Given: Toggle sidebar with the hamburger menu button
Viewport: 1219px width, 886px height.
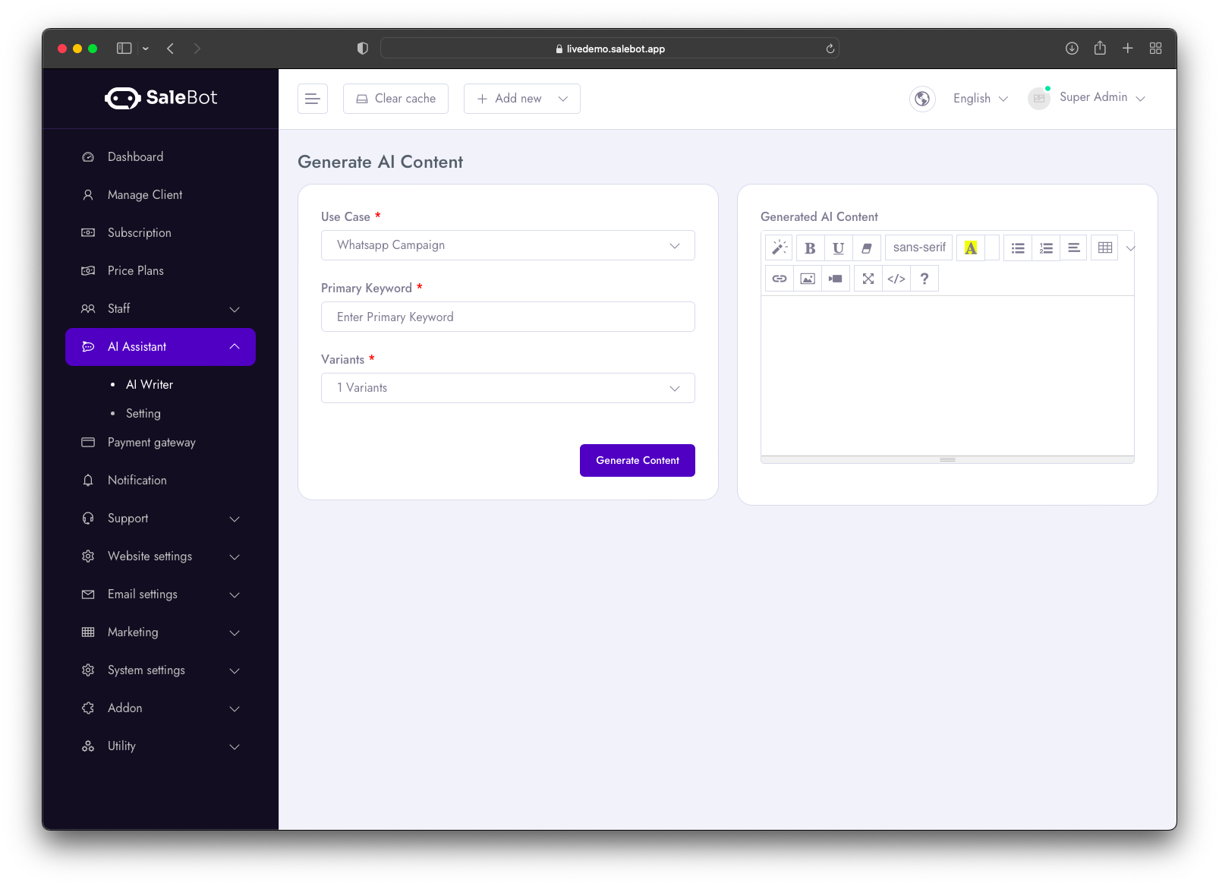Looking at the screenshot, I should 313,99.
